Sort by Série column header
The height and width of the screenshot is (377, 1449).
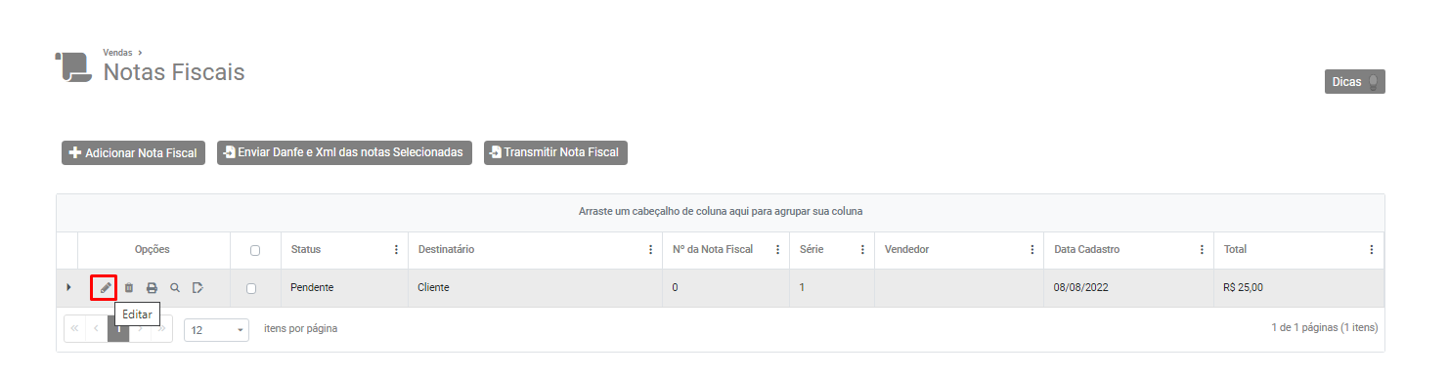pos(812,250)
